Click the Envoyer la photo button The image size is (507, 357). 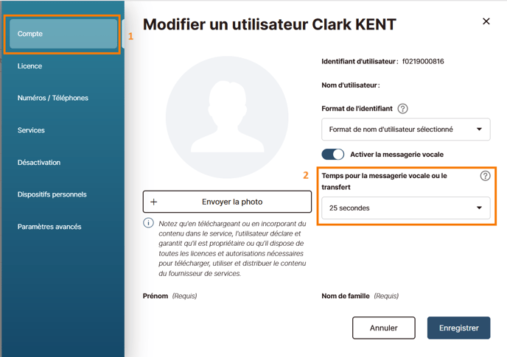point(227,202)
